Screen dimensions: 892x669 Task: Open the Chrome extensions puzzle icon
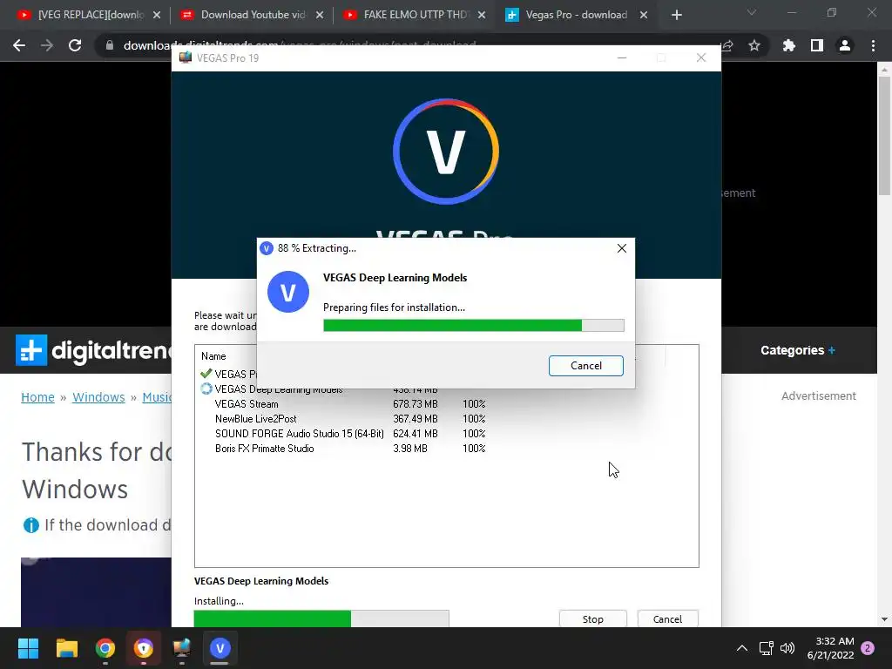(x=788, y=45)
